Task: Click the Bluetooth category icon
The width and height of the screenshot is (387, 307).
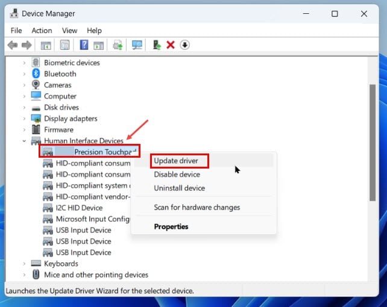Action: coord(36,74)
